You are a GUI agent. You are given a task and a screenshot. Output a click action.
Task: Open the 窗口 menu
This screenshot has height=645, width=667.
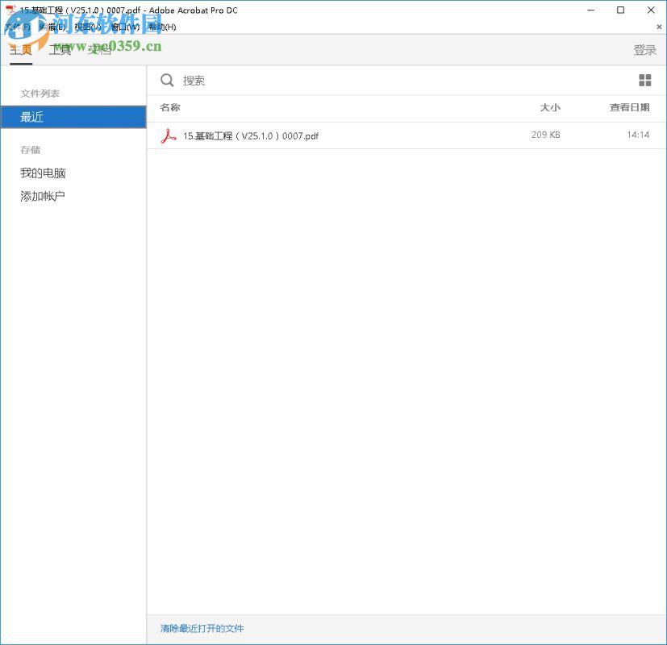[124, 27]
